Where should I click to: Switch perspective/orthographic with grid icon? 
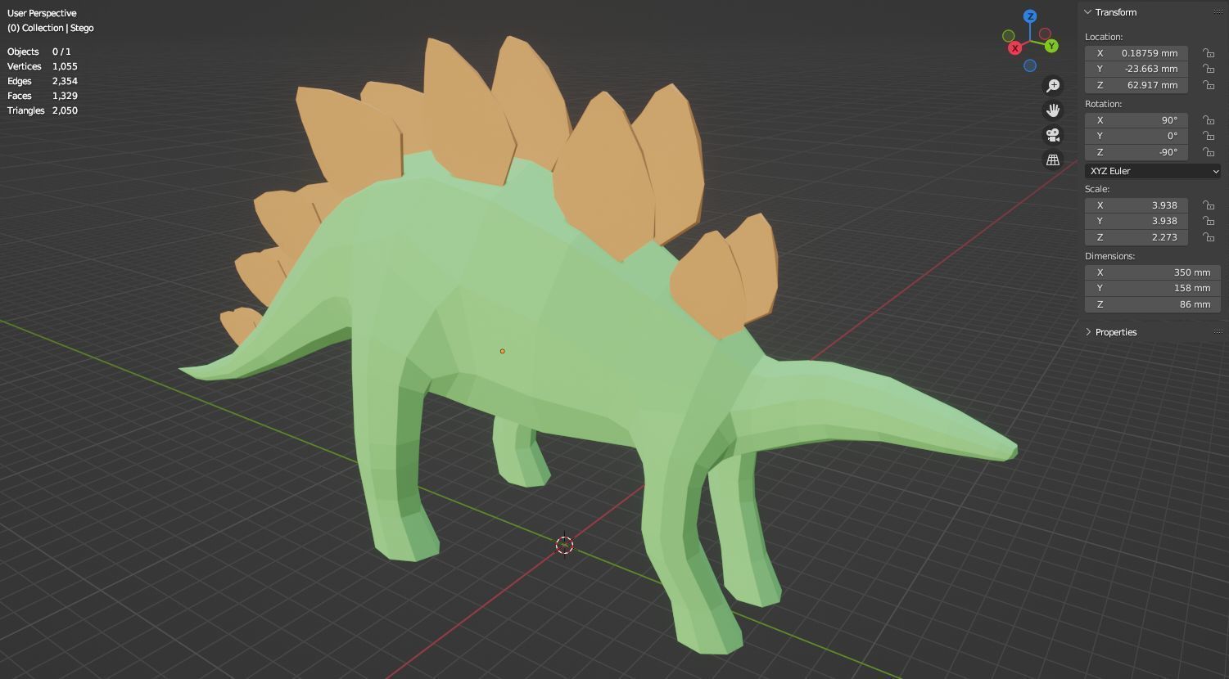(1053, 160)
